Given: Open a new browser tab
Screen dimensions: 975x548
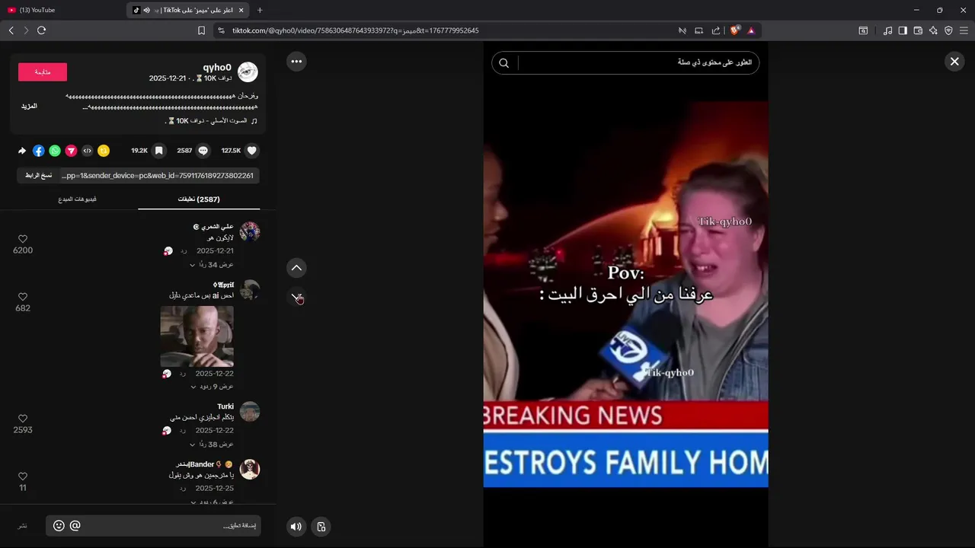Looking at the screenshot, I should point(260,10).
